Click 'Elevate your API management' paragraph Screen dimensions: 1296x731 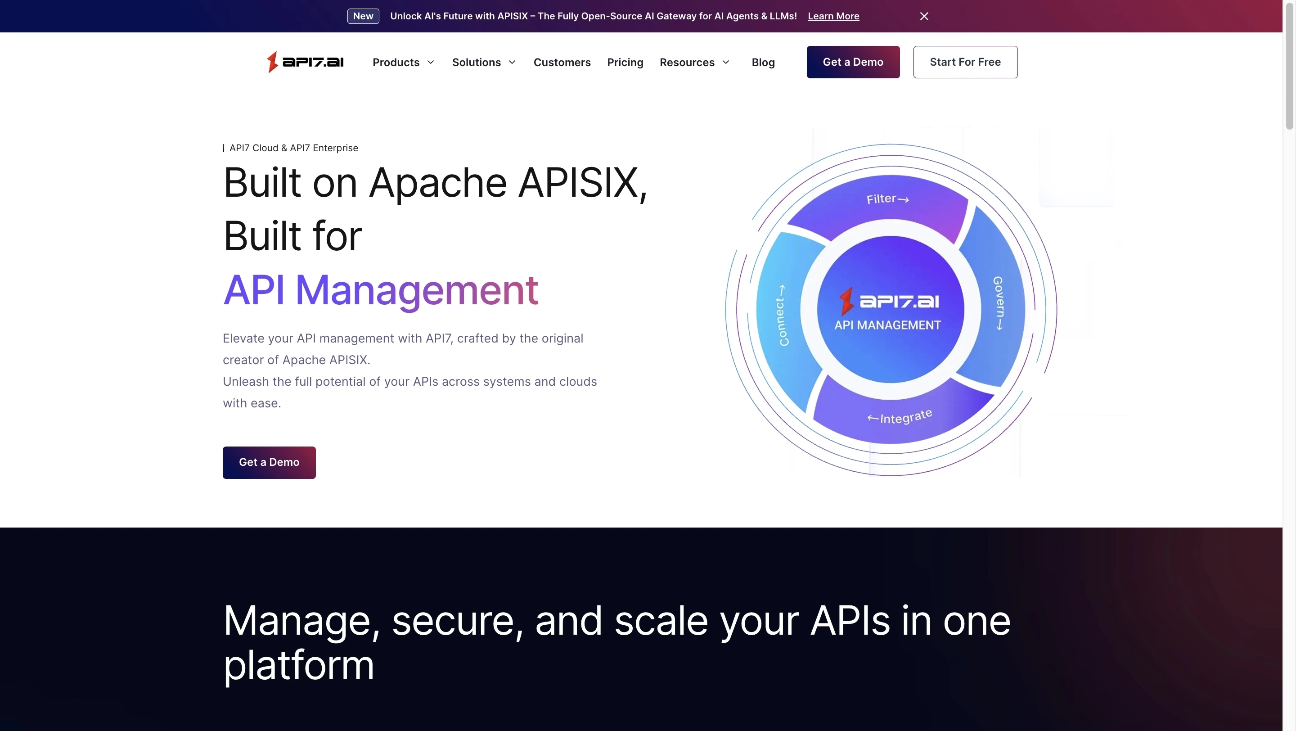coord(409,371)
